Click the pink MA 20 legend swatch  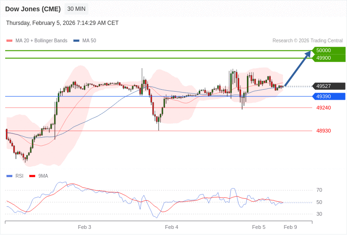click(9, 41)
